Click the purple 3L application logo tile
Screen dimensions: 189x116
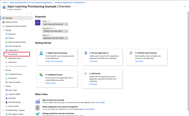tap(38, 23)
